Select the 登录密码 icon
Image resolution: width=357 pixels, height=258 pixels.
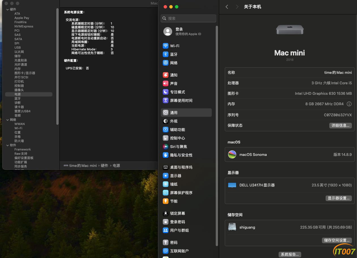[166, 222]
